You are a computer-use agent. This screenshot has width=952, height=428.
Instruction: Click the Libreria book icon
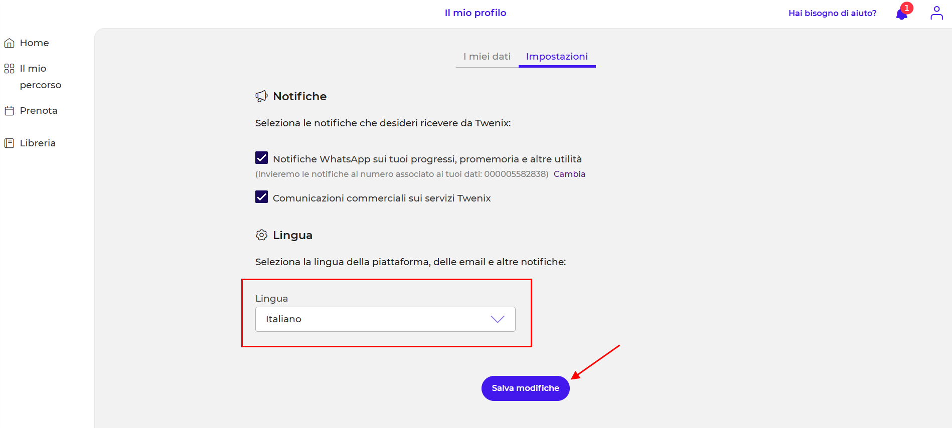pos(9,143)
